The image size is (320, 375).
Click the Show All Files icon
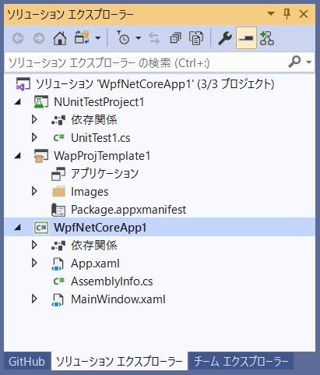pos(196,38)
